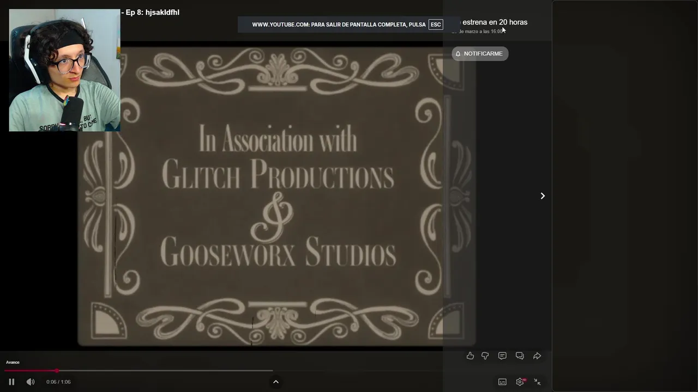The width and height of the screenshot is (698, 392).
Task: Click the video title 'Ep 8: hjsakldfhl'
Action: click(152, 13)
